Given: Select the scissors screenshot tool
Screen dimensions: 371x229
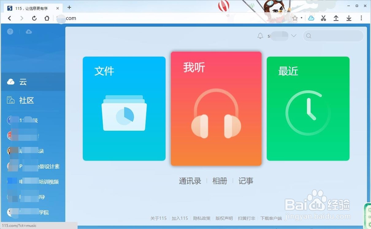Looking at the screenshot, I should pyautogui.click(x=324, y=18).
